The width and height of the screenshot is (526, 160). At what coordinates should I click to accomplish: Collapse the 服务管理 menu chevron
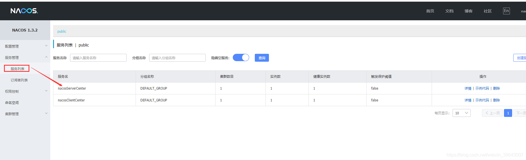tap(46, 57)
